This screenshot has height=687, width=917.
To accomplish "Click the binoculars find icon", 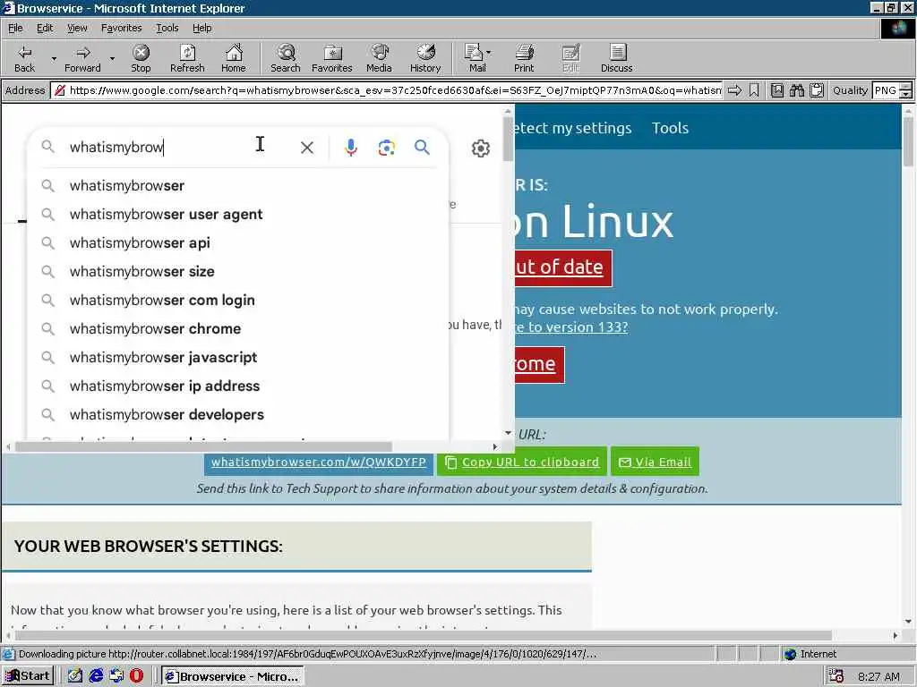I will [x=797, y=90].
